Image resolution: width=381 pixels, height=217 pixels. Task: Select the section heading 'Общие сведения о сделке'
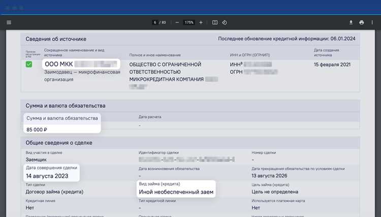click(x=59, y=143)
